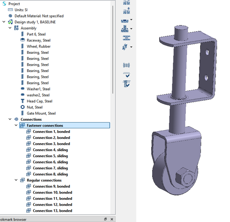Select Connection 4, sliding in tree
Screen dimensions: 230x222
(x=50, y=150)
